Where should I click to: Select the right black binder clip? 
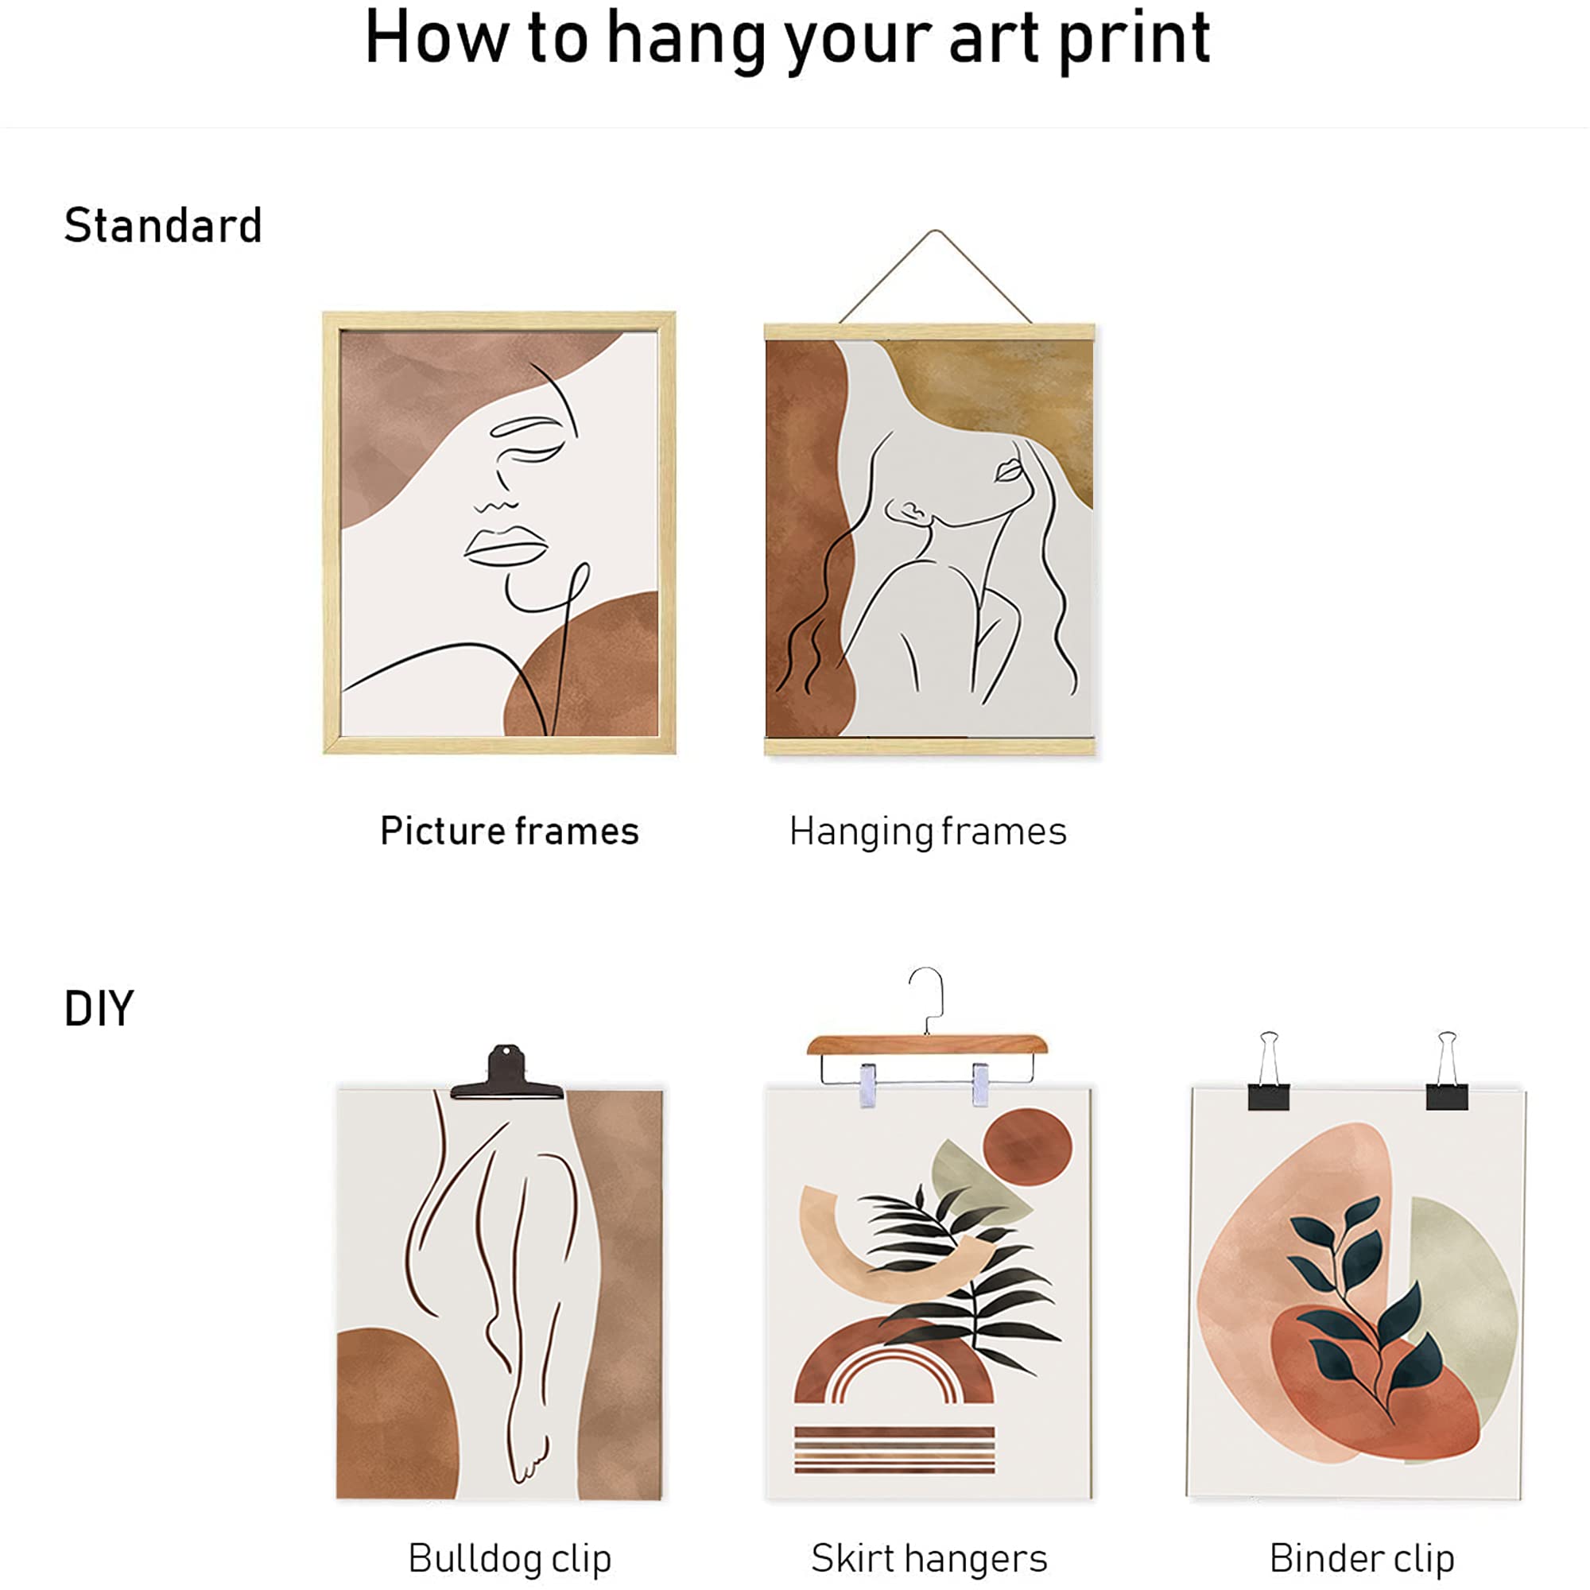tap(1447, 1070)
